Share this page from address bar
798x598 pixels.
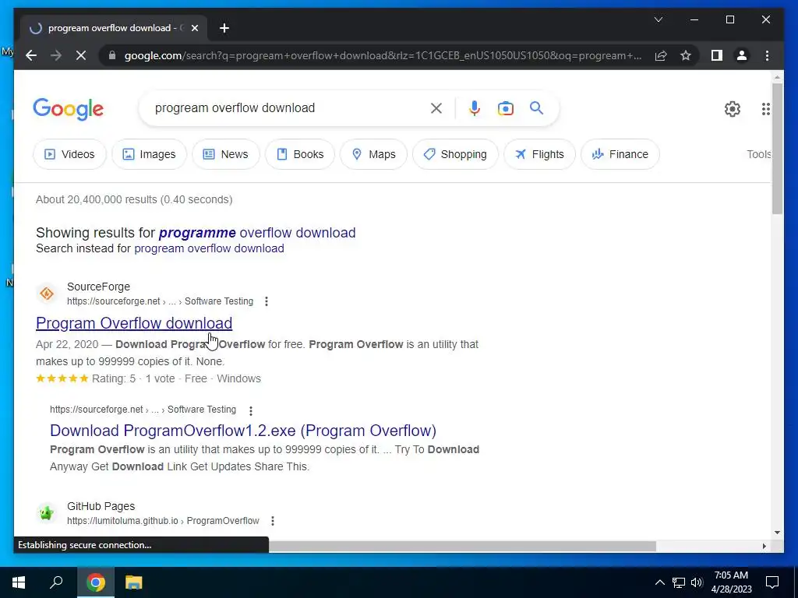point(661,55)
